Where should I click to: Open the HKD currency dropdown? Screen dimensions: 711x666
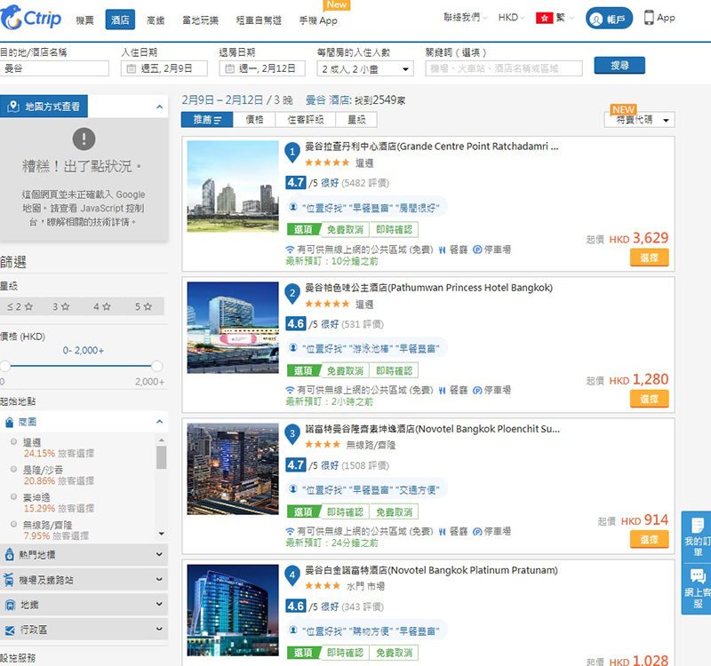click(x=511, y=18)
